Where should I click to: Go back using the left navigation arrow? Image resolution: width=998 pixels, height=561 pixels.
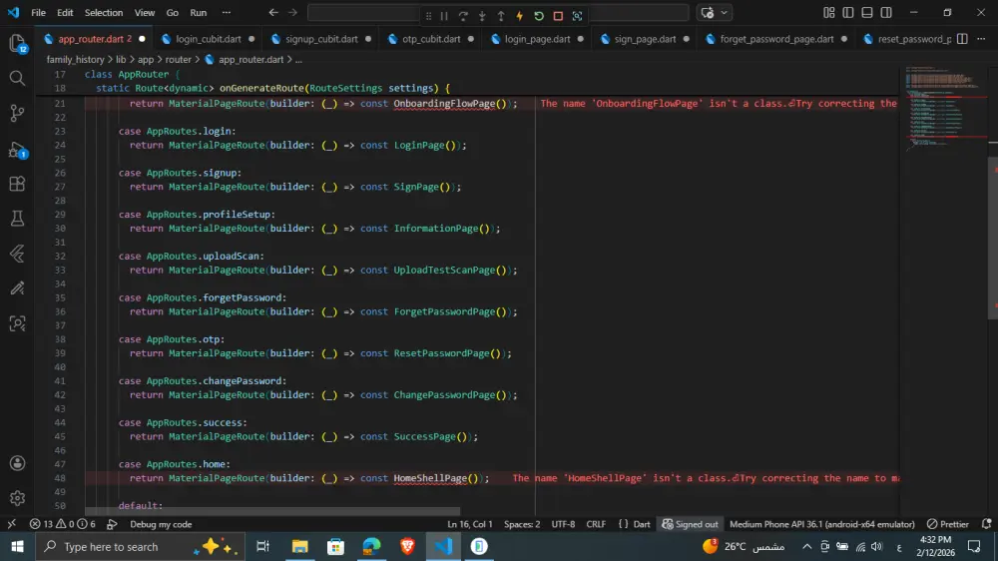(x=273, y=13)
